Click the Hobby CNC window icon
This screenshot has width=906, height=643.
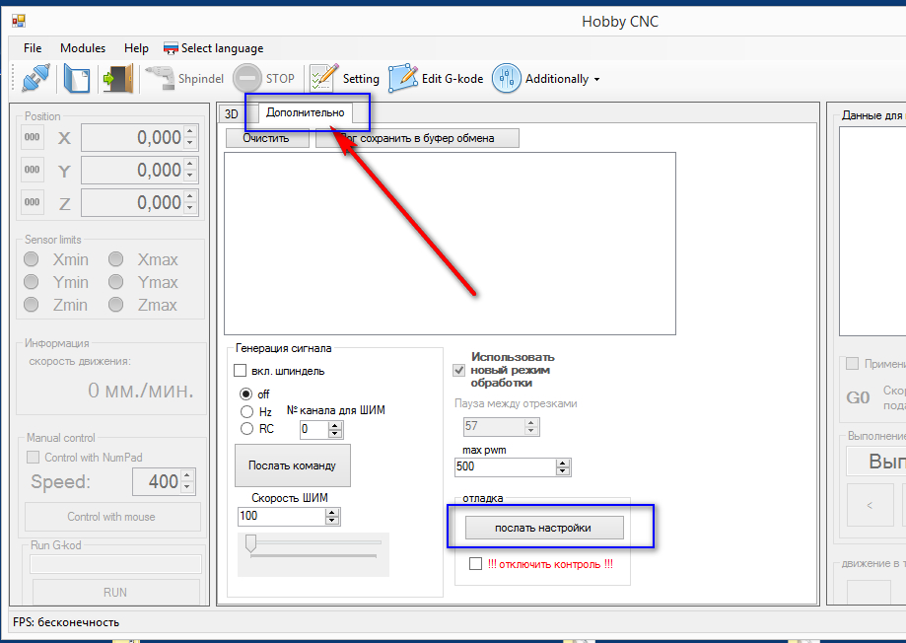[19, 22]
